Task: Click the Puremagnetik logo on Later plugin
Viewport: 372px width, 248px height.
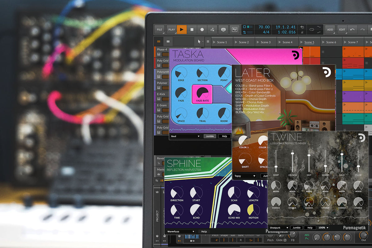Action: click(x=326, y=71)
